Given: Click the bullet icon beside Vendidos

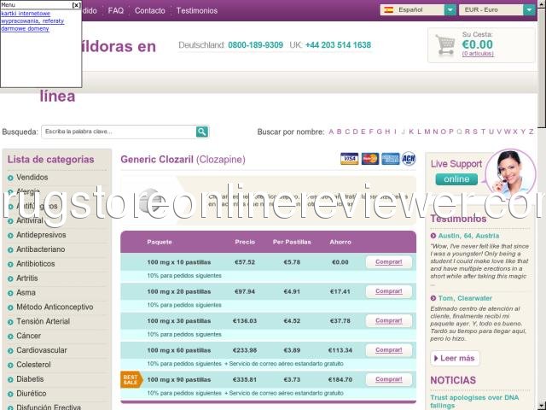Looking at the screenshot, I should 10,179.
